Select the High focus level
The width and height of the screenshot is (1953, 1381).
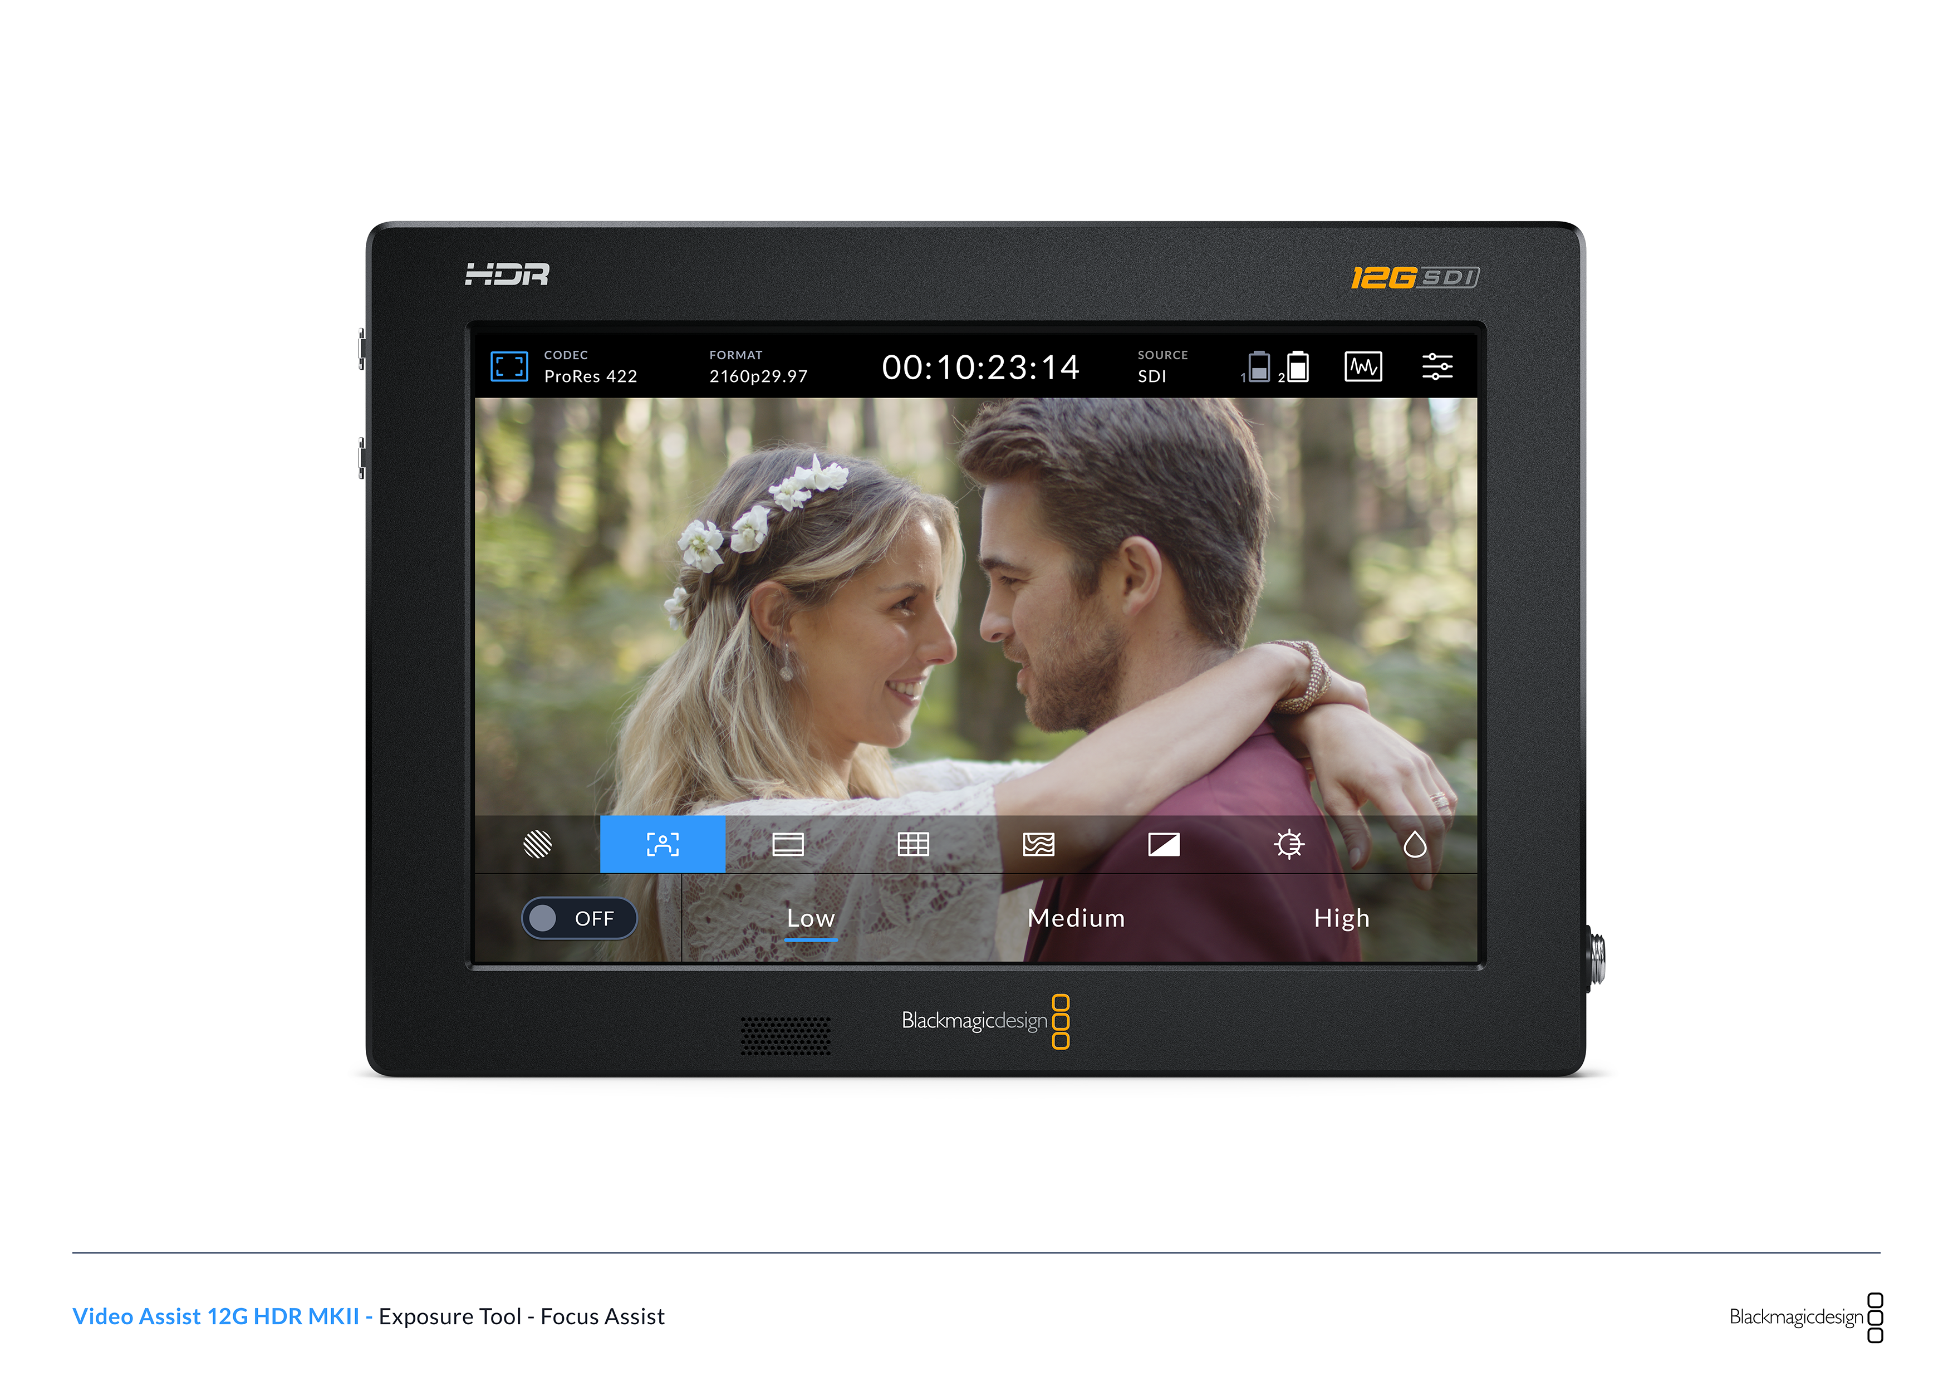[x=1341, y=918]
